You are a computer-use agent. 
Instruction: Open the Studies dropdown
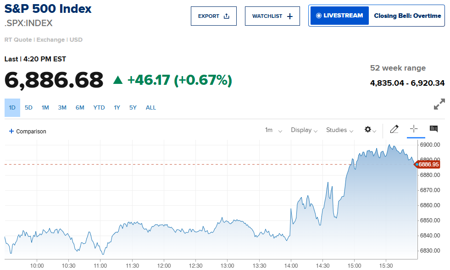[339, 130]
